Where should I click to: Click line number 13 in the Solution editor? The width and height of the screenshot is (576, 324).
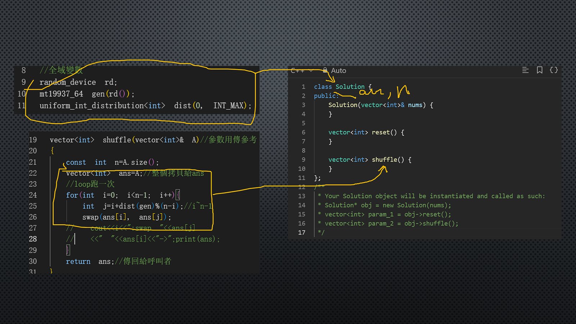[302, 196]
